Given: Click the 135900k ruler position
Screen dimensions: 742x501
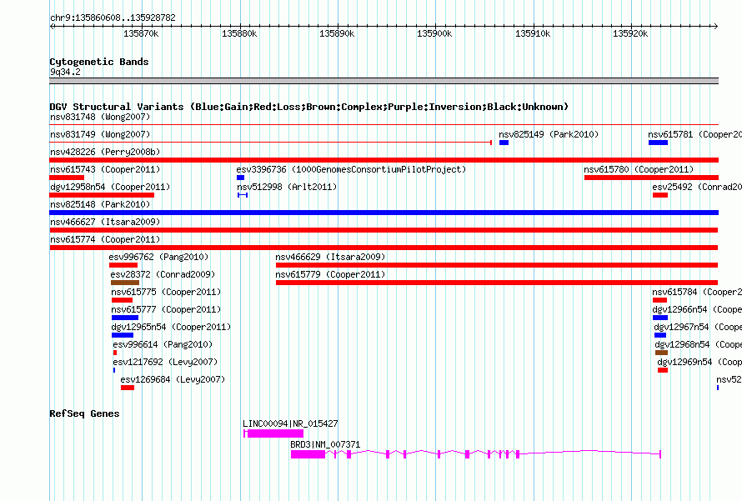Looking at the screenshot, I should coord(434,33).
